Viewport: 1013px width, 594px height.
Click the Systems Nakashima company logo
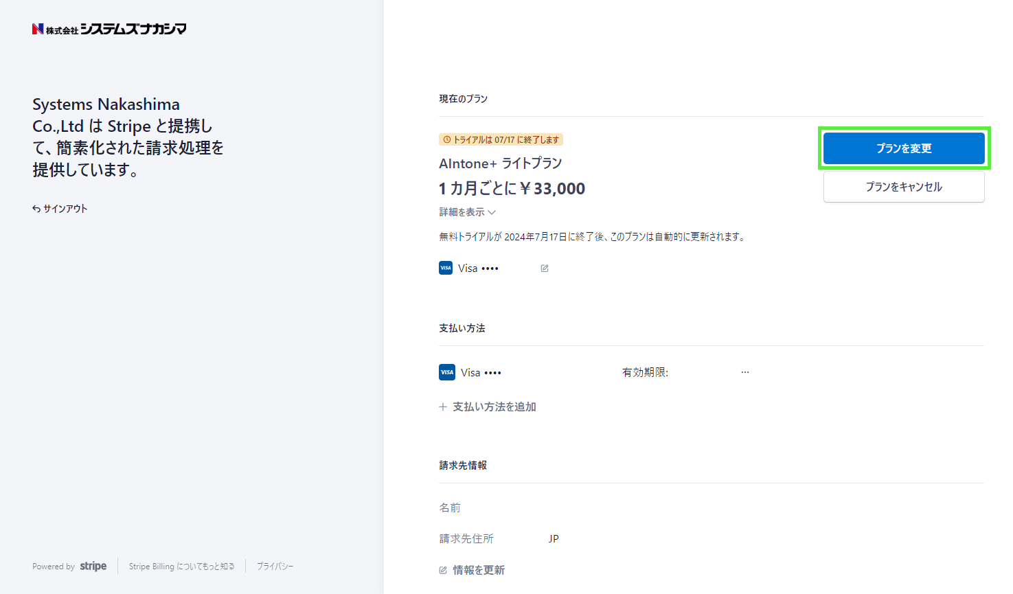pos(109,29)
